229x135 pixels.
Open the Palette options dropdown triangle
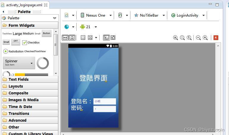55,18
